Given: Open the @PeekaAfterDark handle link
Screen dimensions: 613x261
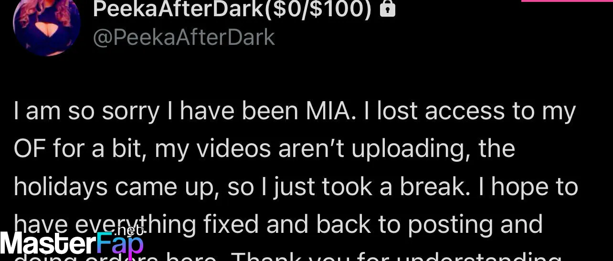Looking at the screenshot, I should pos(184,37).
